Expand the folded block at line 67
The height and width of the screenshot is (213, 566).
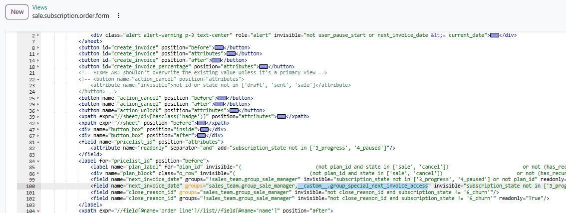coord(38,135)
